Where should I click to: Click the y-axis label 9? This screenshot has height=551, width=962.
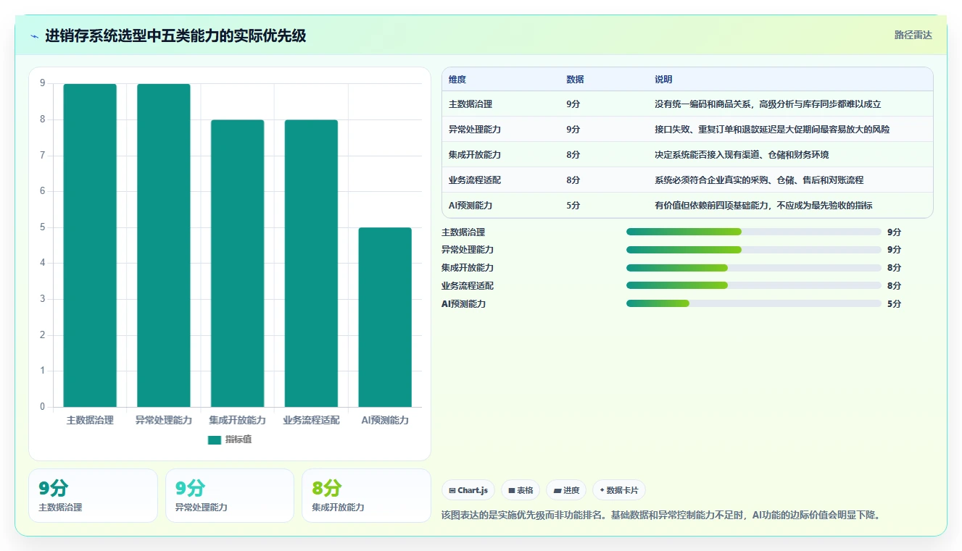(42, 83)
